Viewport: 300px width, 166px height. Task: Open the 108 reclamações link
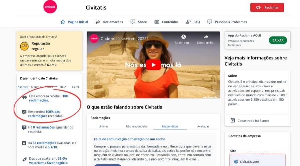pos(48,98)
